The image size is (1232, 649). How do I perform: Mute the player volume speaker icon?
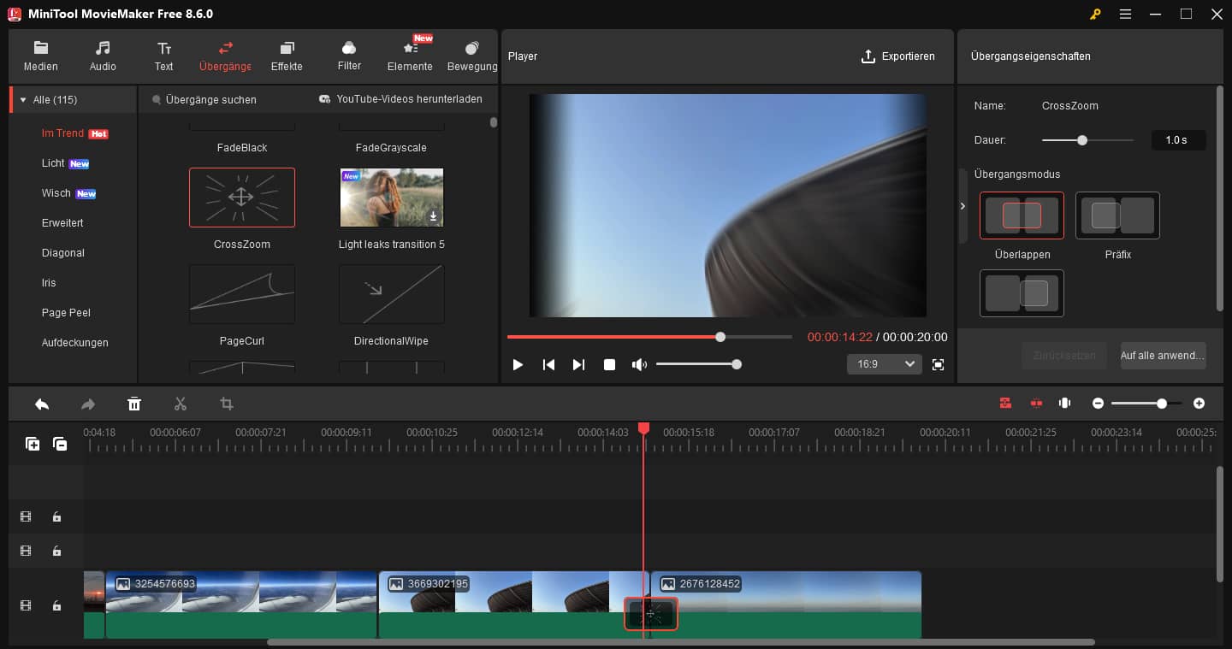(639, 364)
